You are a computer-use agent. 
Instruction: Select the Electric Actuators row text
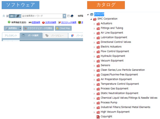click(111, 47)
